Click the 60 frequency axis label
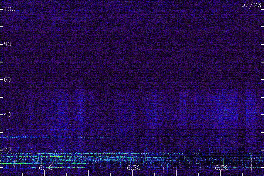The image size is (264, 176). [x=7, y=79]
